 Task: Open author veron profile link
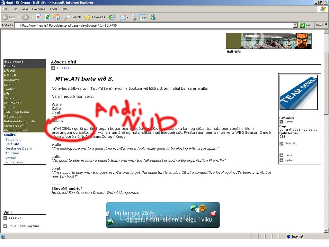(x=289, y=122)
